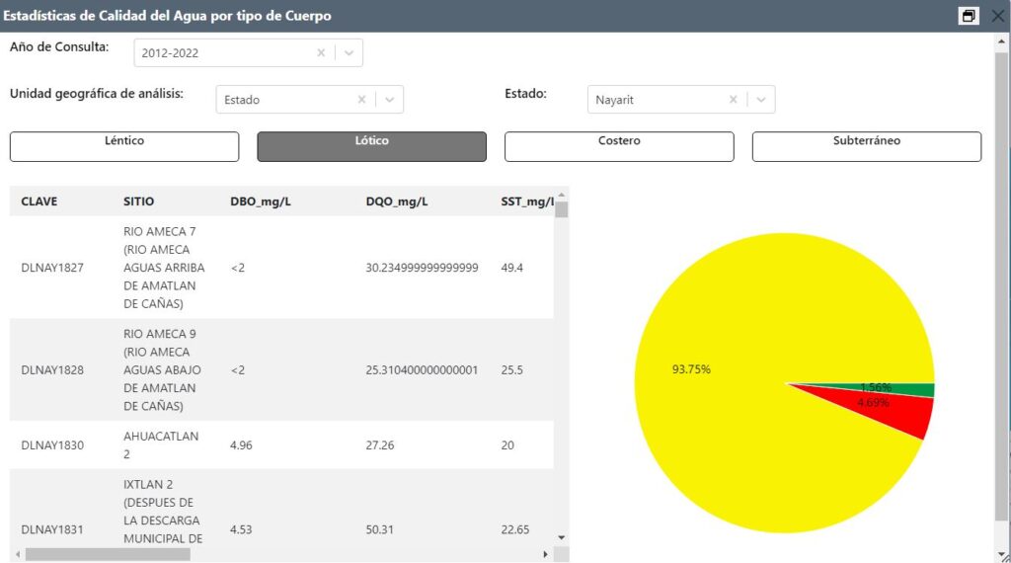This screenshot has height=563, width=1011.
Task: Clear the Estado unit selection
Action: [x=361, y=100]
